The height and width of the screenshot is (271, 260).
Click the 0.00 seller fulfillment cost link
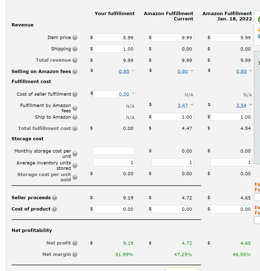point(124,94)
